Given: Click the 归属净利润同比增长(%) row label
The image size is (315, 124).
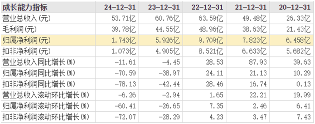Looking at the screenshot, I should (x=39, y=73).
